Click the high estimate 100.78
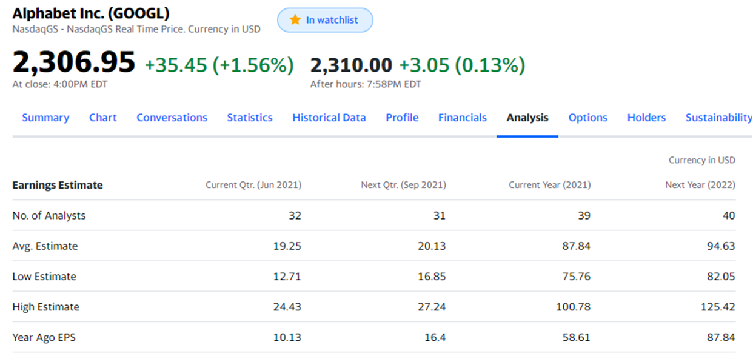This screenshot has width=753, height=362. point(574,306)
